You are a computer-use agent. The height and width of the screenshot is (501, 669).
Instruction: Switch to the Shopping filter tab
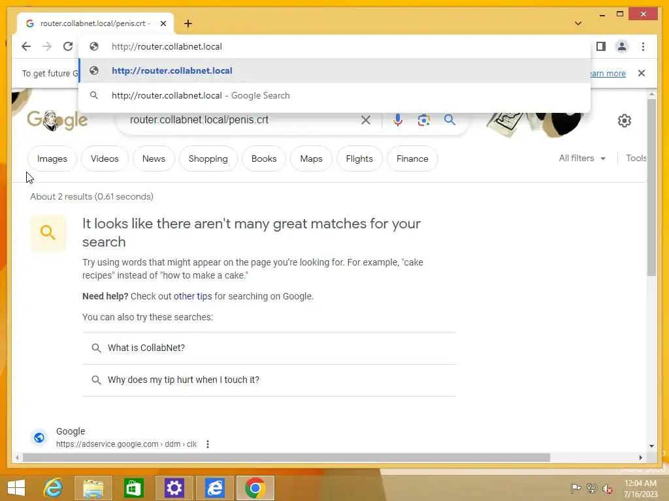pos(208,159)
